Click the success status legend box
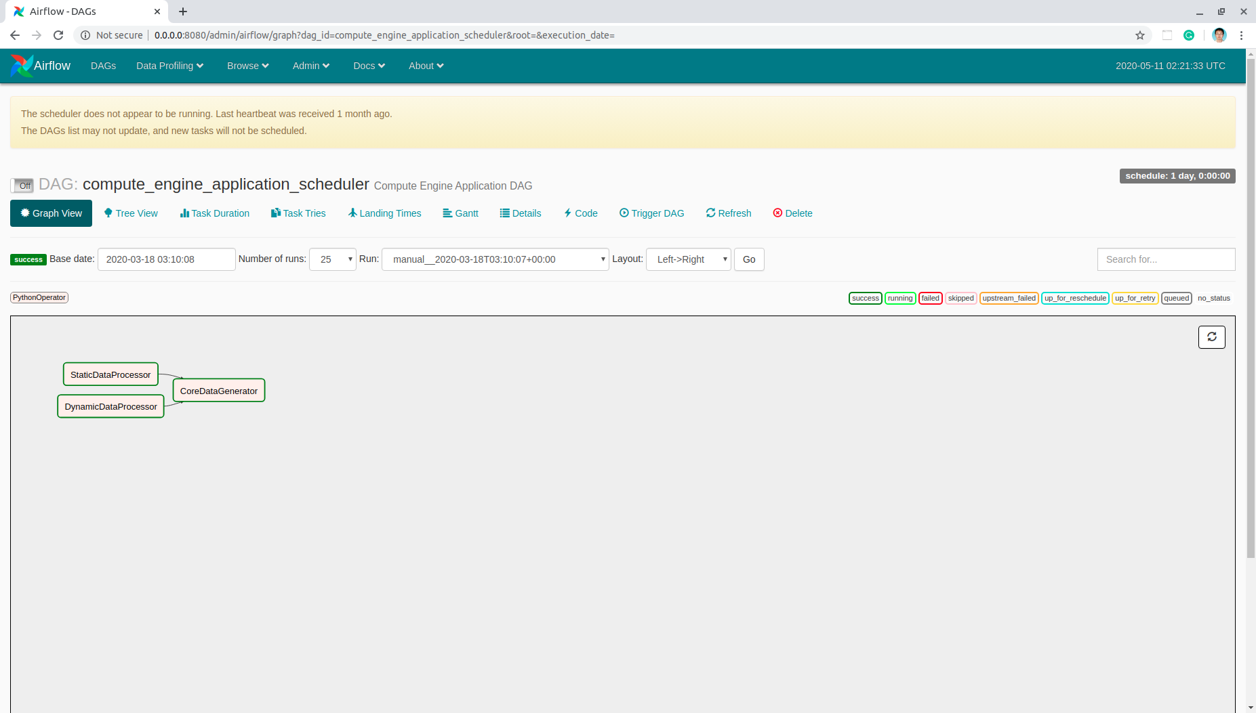The width and height of the screenshot is (1256, 713). click(865, 298)
